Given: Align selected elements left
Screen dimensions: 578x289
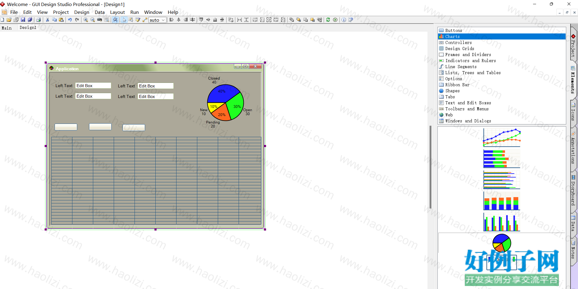Looking at the screenshot, I should coord(172,20).
